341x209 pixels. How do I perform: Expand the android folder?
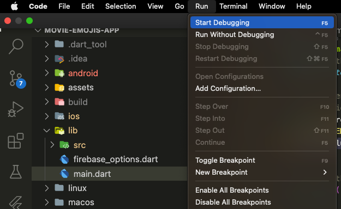46,73
